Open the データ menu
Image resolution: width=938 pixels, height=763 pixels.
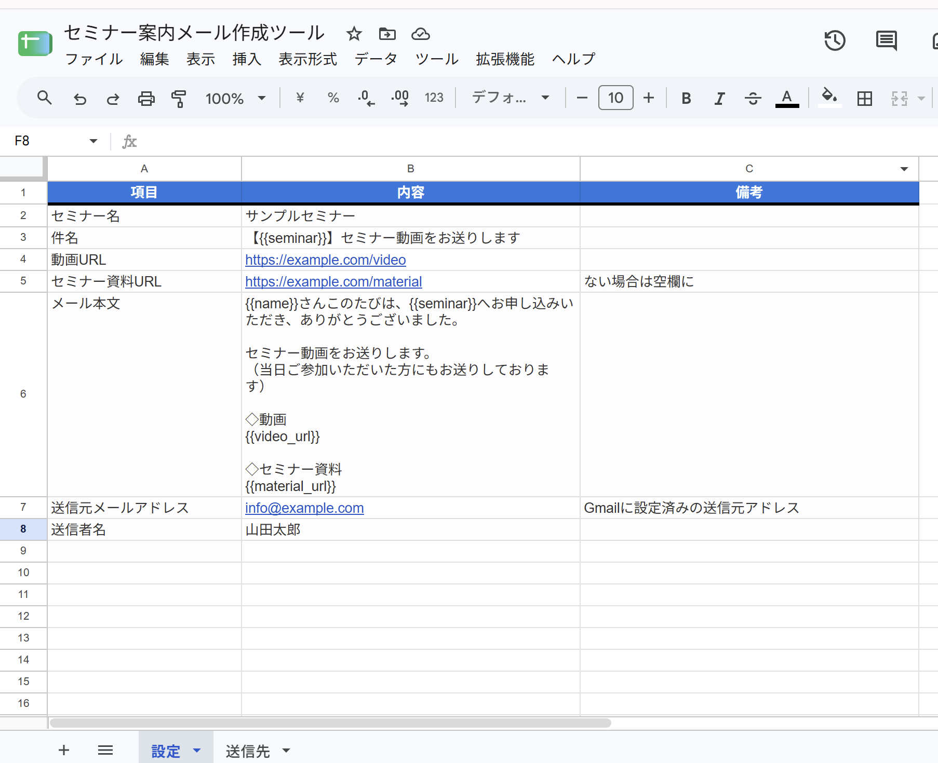376,59
